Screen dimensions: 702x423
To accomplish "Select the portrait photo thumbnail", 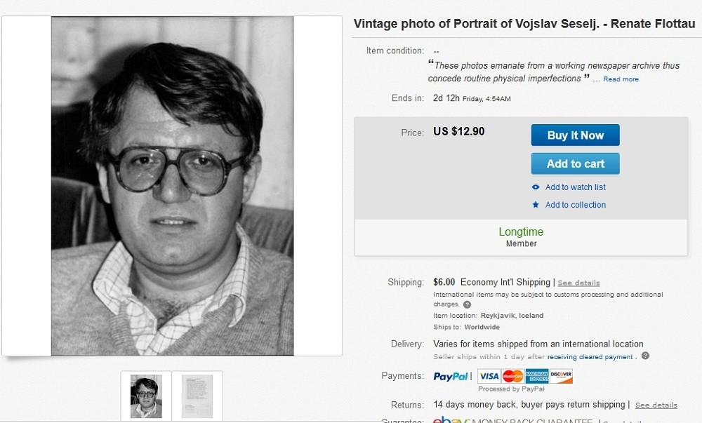I will 146,396.
